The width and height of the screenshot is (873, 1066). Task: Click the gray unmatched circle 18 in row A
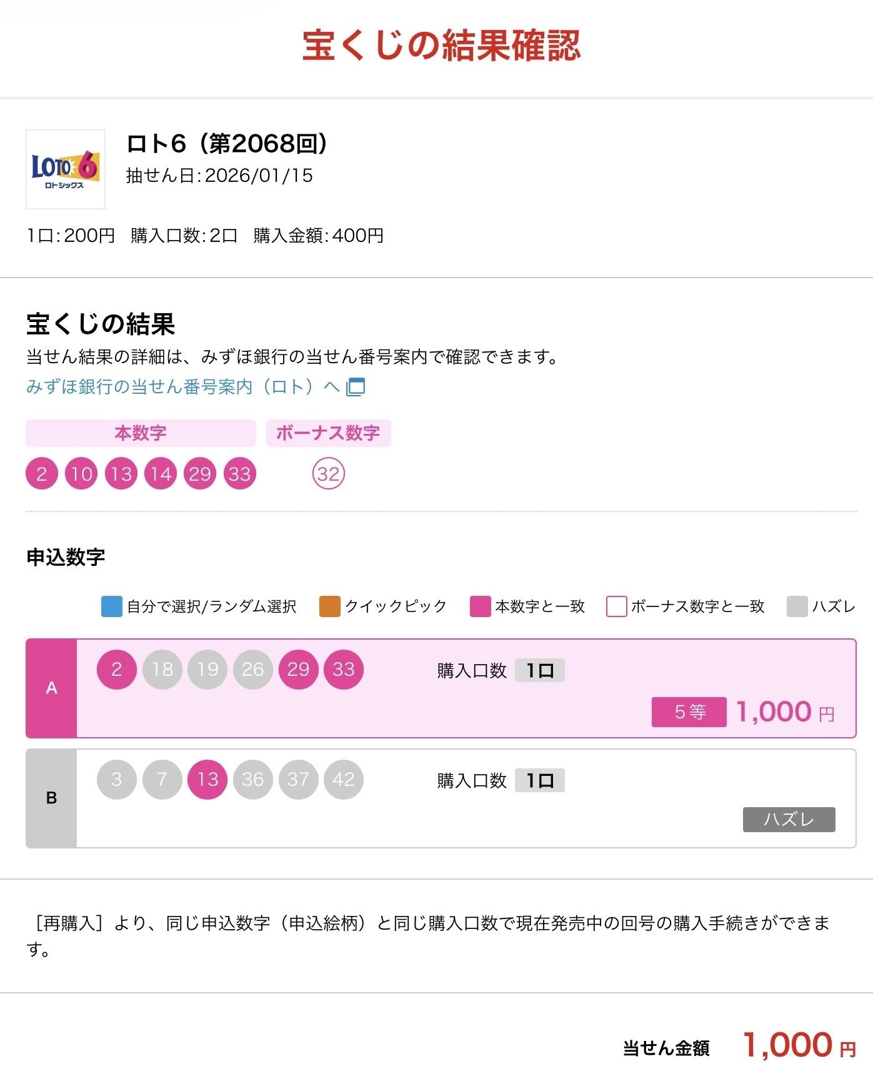(162, 670)
